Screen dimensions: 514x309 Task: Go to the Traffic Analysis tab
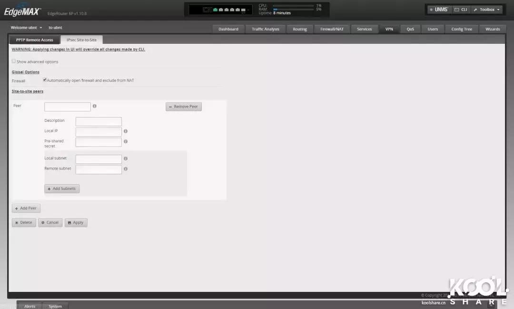click(266, 29)
